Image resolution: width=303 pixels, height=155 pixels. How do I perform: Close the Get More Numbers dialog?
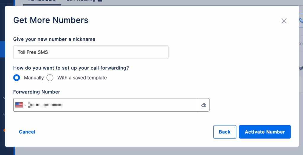point(284,21)
